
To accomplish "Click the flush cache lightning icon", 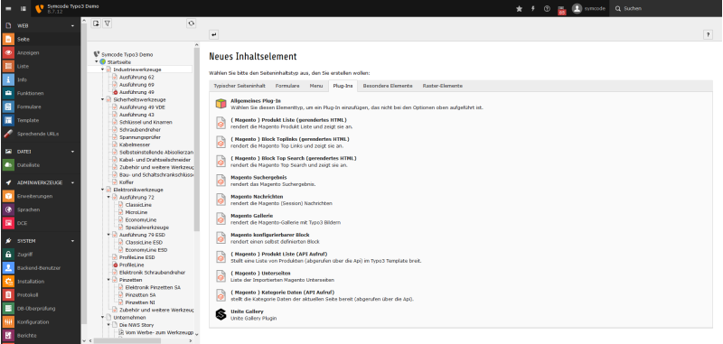I will coord(533,9).
